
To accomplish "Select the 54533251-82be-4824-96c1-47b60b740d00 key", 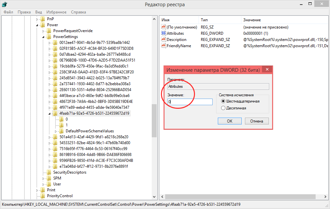I will (95, 143).
